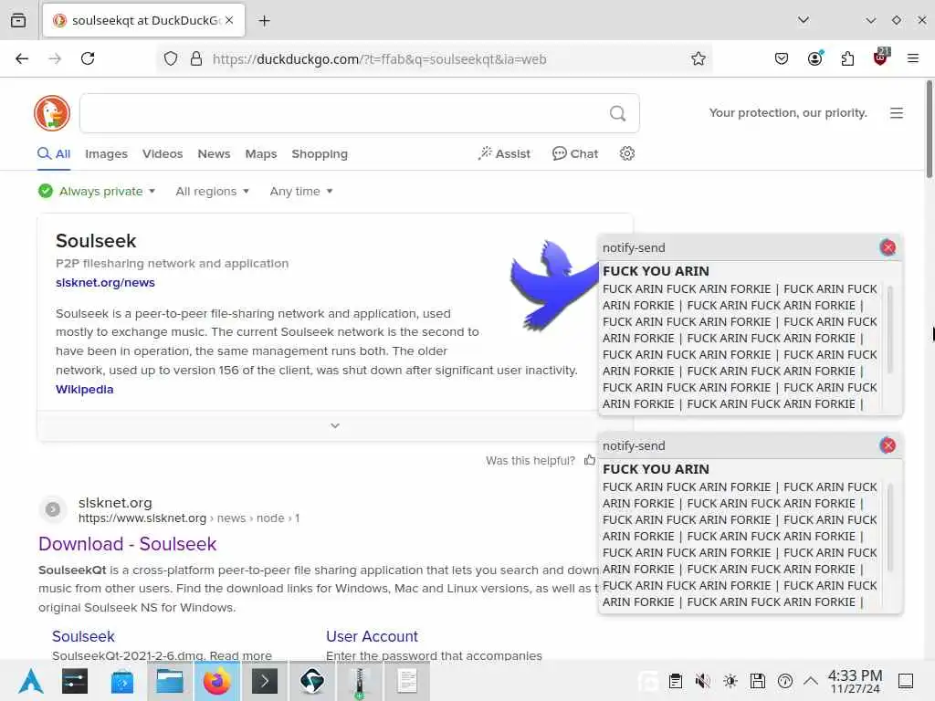The height and width of the screenshot is (701, 935).
Task: Reload the current page
Action: [88, 58]
